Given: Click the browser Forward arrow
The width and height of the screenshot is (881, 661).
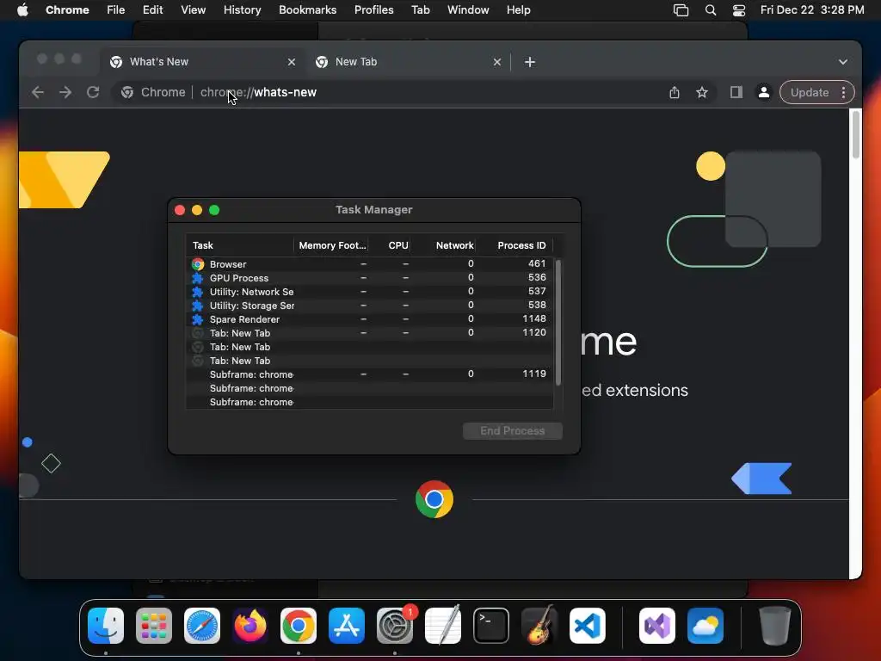Looking at the screenshot, I should (x=65, y=92).
